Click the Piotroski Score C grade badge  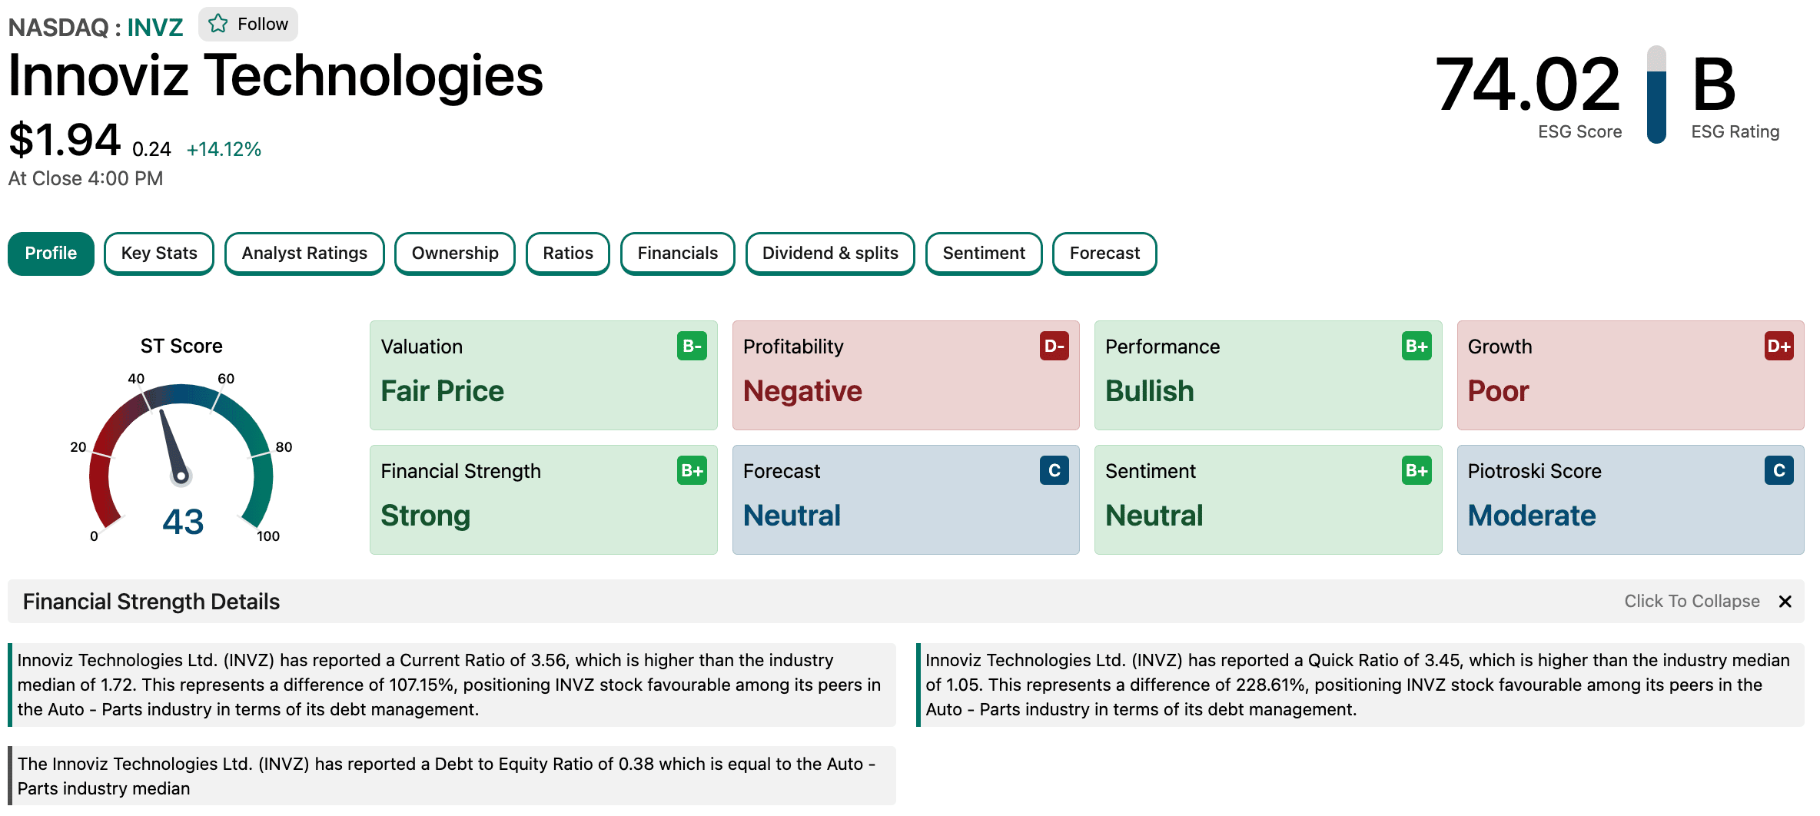coord(1778,470)
